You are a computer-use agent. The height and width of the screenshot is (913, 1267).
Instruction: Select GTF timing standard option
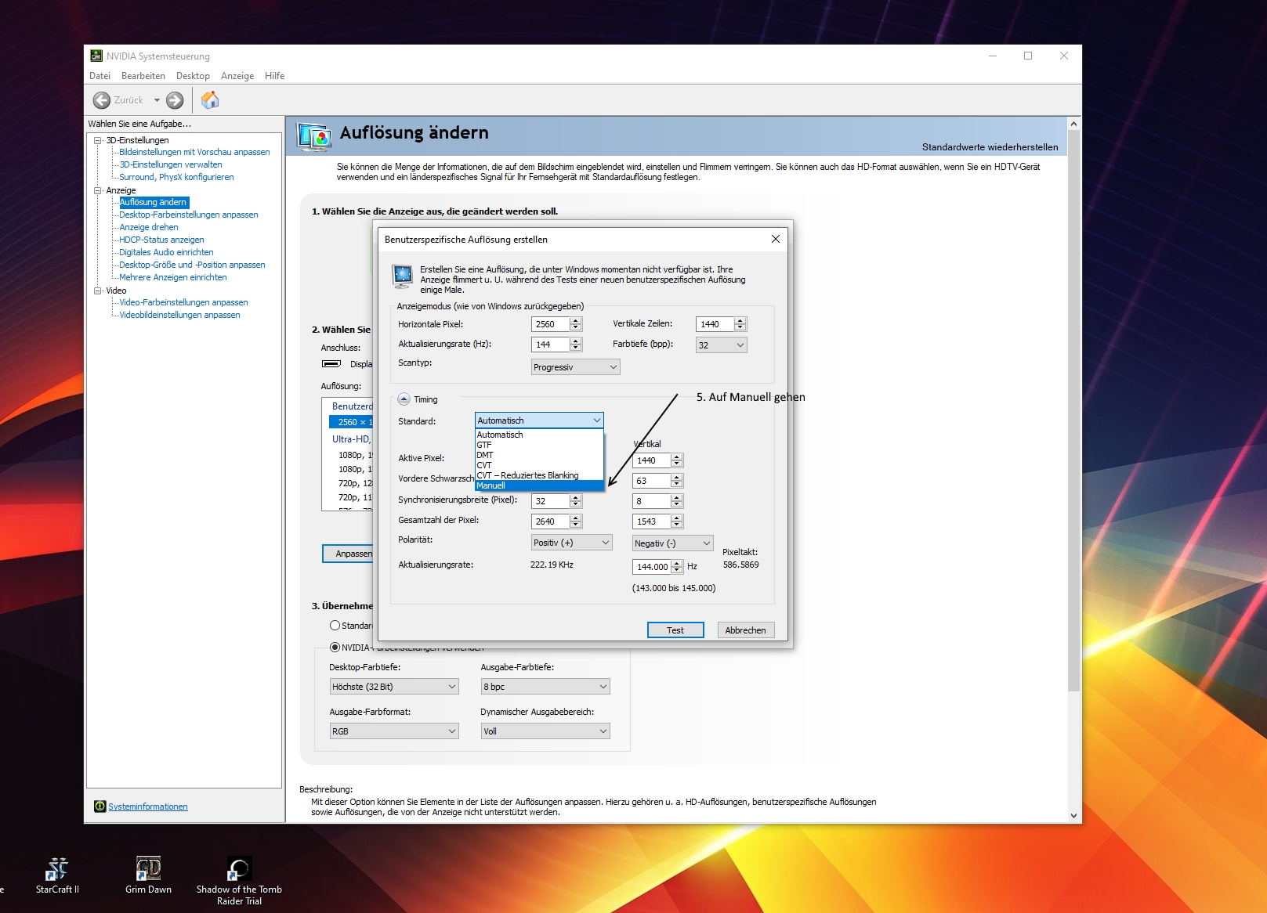(540, 445)
